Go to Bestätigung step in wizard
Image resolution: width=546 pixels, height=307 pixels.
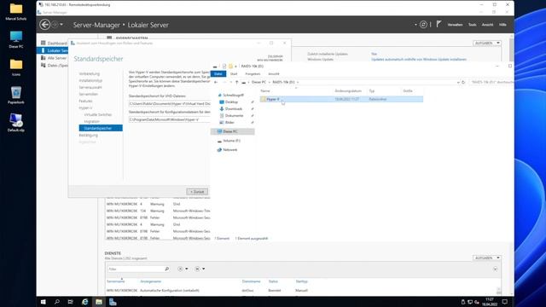pos(89,135)
